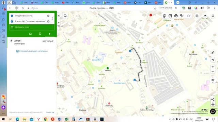Open browser downloads arrow

(215, 8)
